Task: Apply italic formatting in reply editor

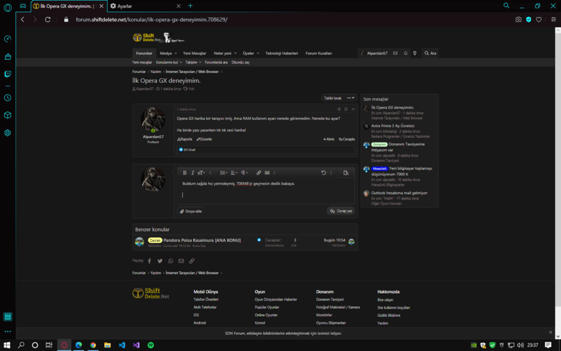Action: 193,173
